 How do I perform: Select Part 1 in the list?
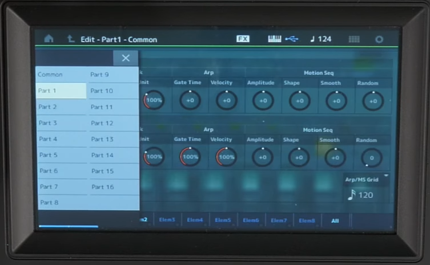61,91
